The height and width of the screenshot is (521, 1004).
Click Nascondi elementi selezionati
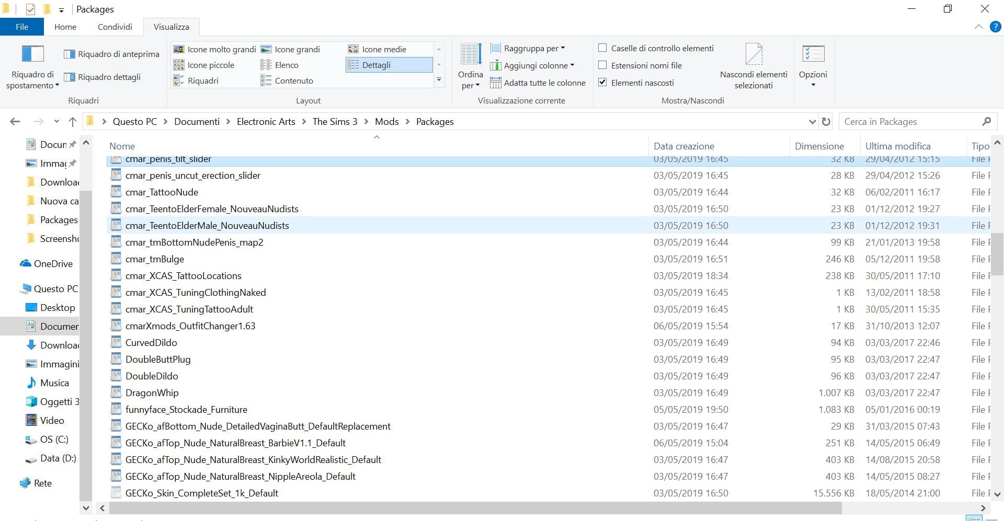click(754, 66)
